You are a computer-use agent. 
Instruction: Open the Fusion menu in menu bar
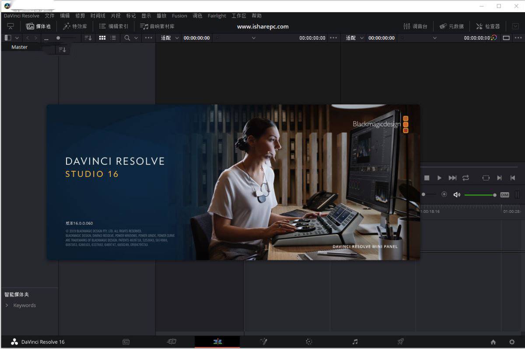click(179, 16)
